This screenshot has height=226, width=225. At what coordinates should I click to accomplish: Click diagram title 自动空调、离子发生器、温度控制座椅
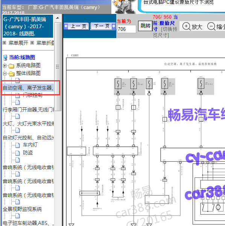click(190, 64)
